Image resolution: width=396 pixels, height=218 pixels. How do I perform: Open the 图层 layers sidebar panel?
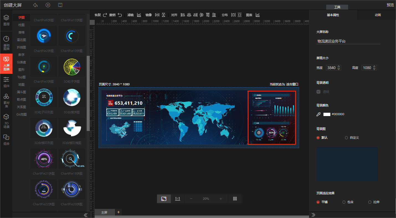tap(6, 20)
